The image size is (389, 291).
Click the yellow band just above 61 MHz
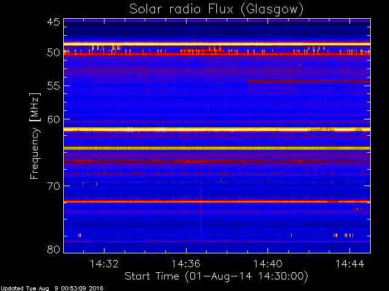pyautogui.click(x=217, y=129)
